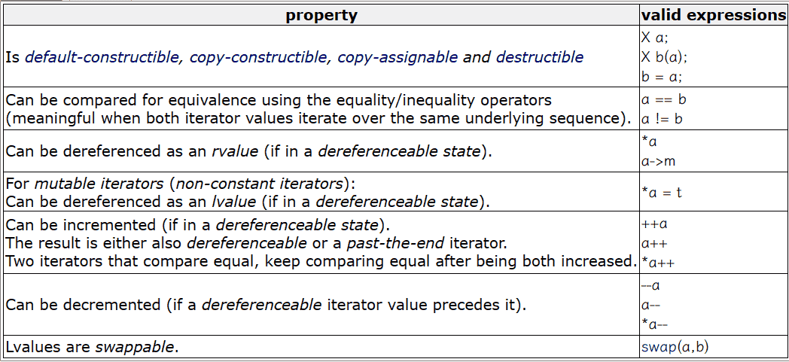Click the 'valid expressions' column header
This screenshot has width=789, height=362.
pos(713,15)
